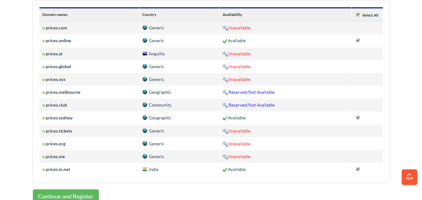Click the orange TOP scroll button
Screen dimensions: 422x200
tap(409, 177)
